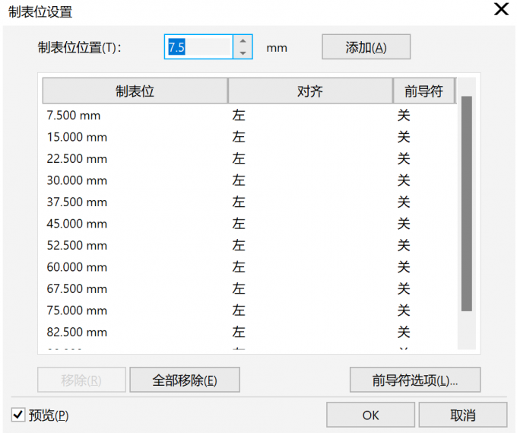Screen dimensions: 517x433
Task: Select the 7.500 mm tab row
Action: coord(249,116)
